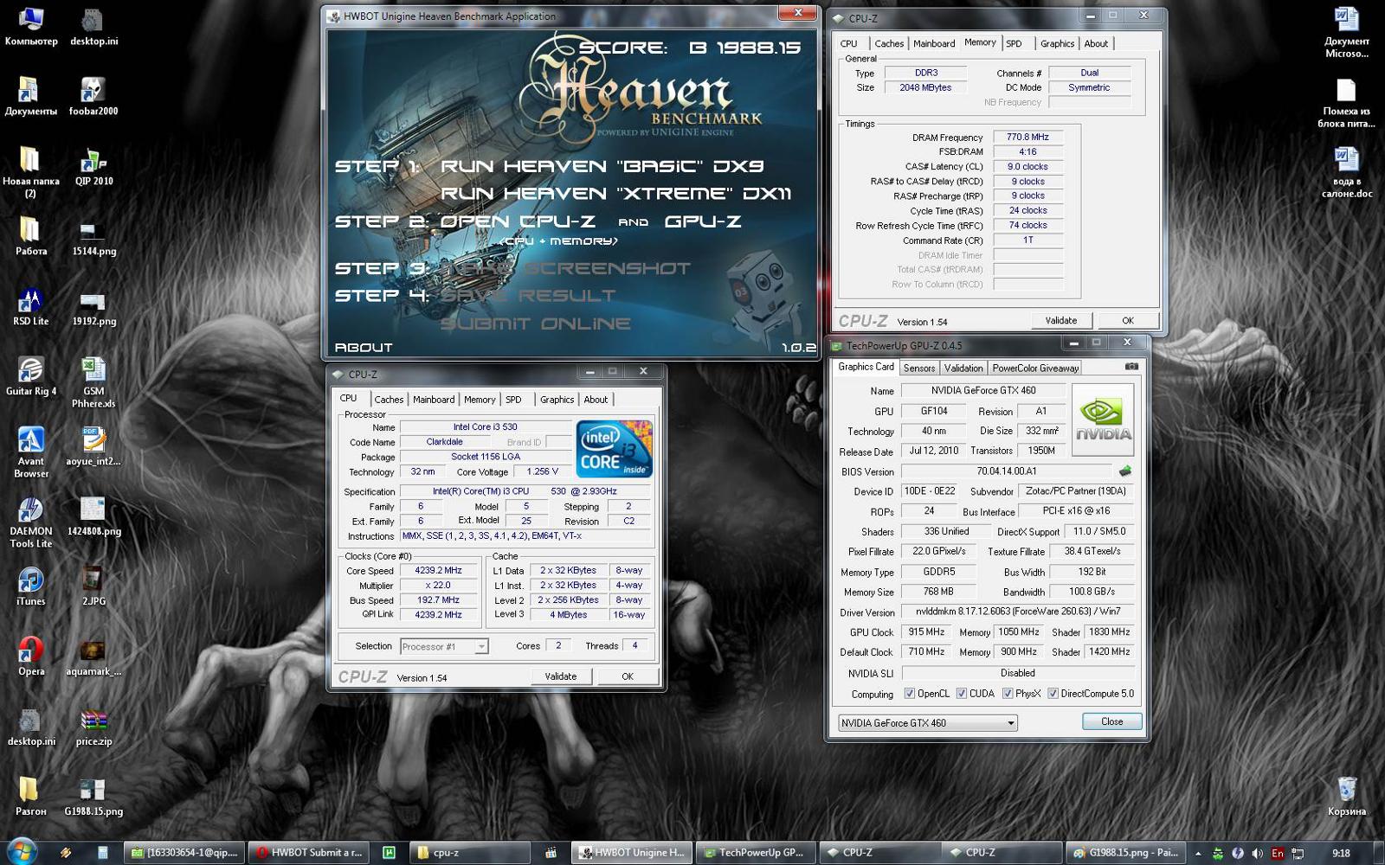Switch to HWBOT Submit taskbar item
The image size is (1385, 865).
(309, 853)
